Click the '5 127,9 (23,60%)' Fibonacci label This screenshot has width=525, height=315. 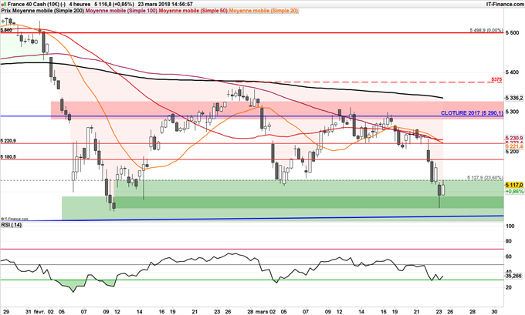(485, 178)
